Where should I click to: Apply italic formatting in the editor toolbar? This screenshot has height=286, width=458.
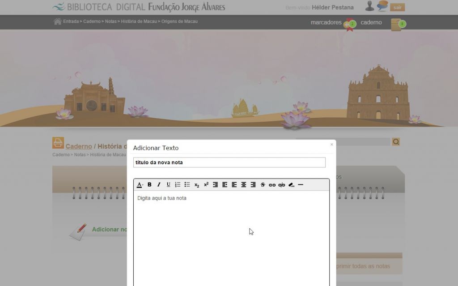pyautogui.click(x=159, y=184)
